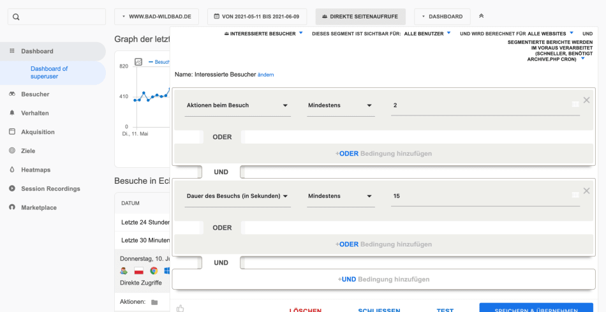
Task: Open the date range picker
Action: click(257, 17)
